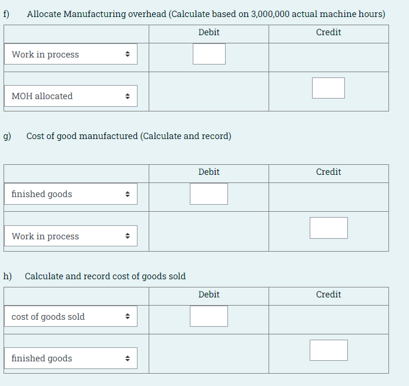Click the up-down arrow beside section h 'finished goods'
Image resolution: width=409 pixels, height=386 pixels.
coord(128,358)
